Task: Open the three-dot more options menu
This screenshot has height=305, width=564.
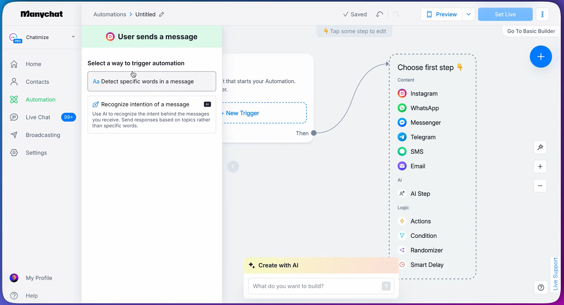Action: pyautogui.click(x=542, y=14)
